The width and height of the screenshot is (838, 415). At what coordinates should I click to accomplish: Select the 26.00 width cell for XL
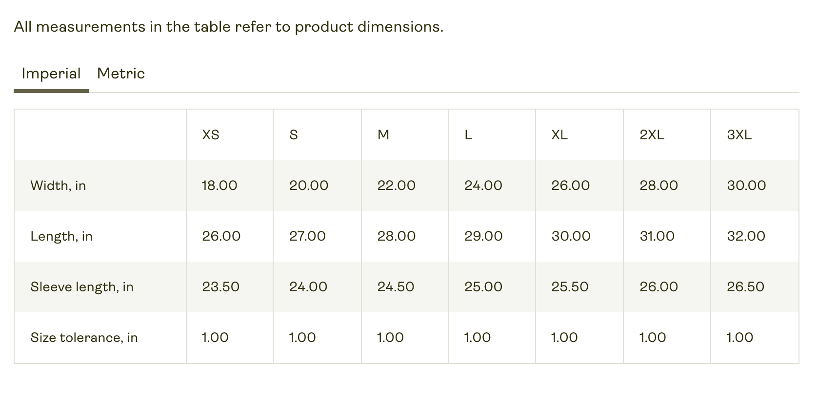pos(571,186)
